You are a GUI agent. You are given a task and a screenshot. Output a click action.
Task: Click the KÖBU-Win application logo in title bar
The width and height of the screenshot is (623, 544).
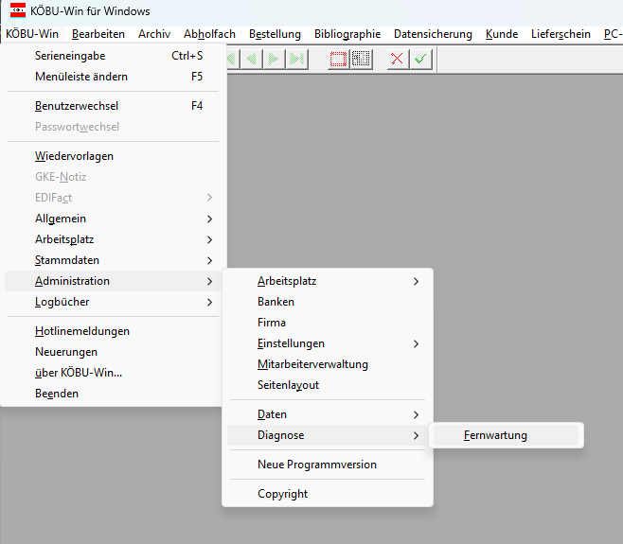point(18,10)
